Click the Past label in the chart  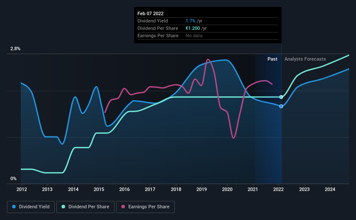(x=272, y=59)
